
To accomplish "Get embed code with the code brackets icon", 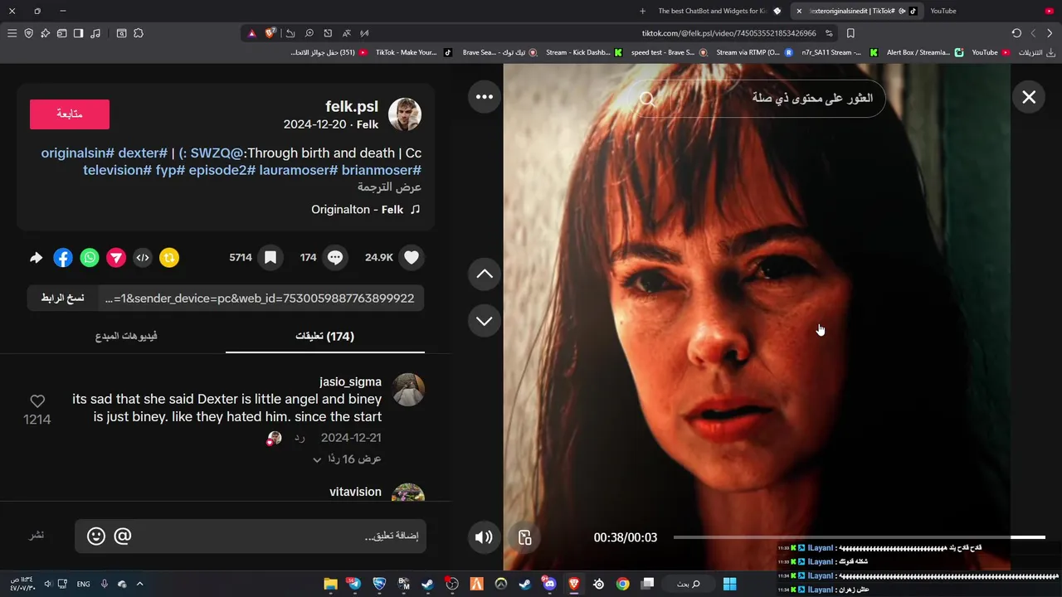I will pos(143,258).
